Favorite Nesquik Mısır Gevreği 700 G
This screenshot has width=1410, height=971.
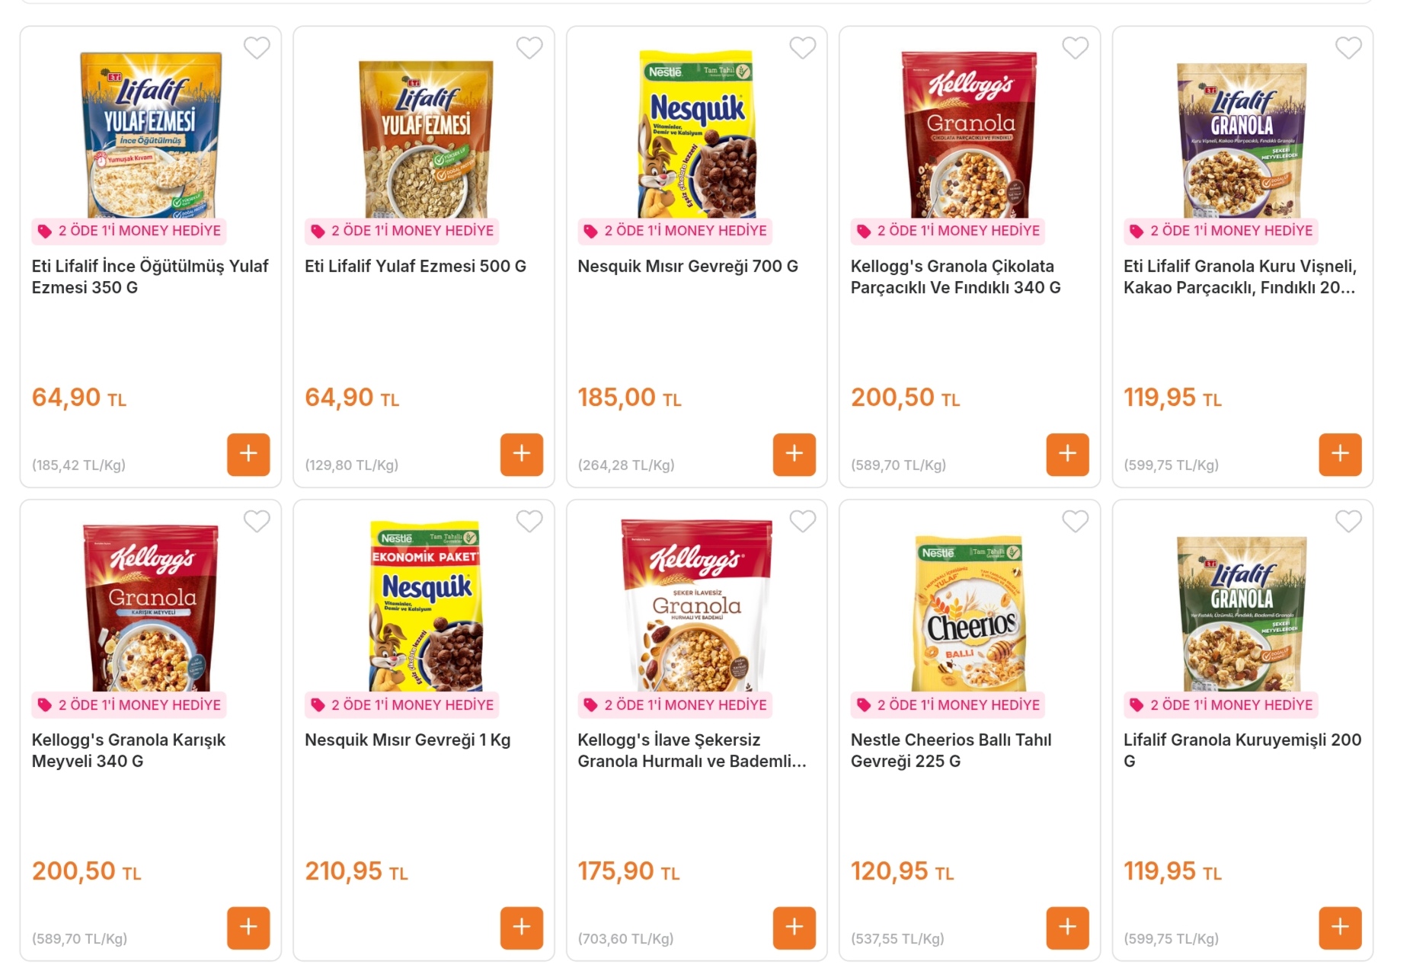click(802, 48)
